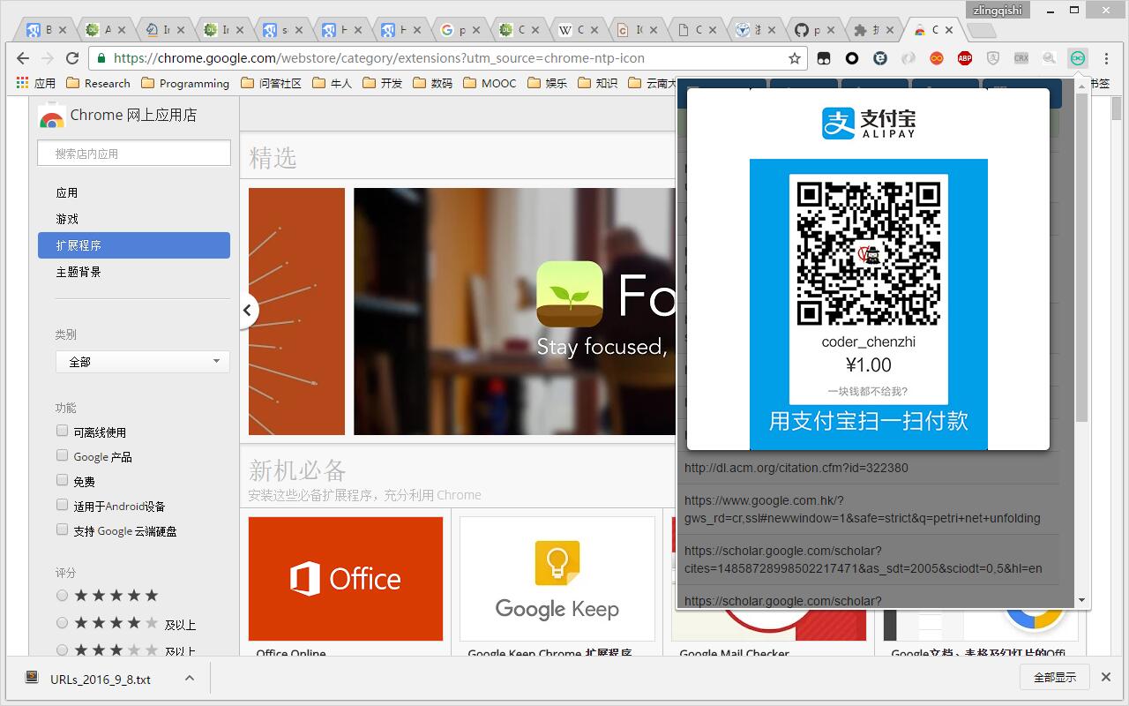Open the 牛人 bookmarks folder
The image size is (1129, 706).
(333, 83)
